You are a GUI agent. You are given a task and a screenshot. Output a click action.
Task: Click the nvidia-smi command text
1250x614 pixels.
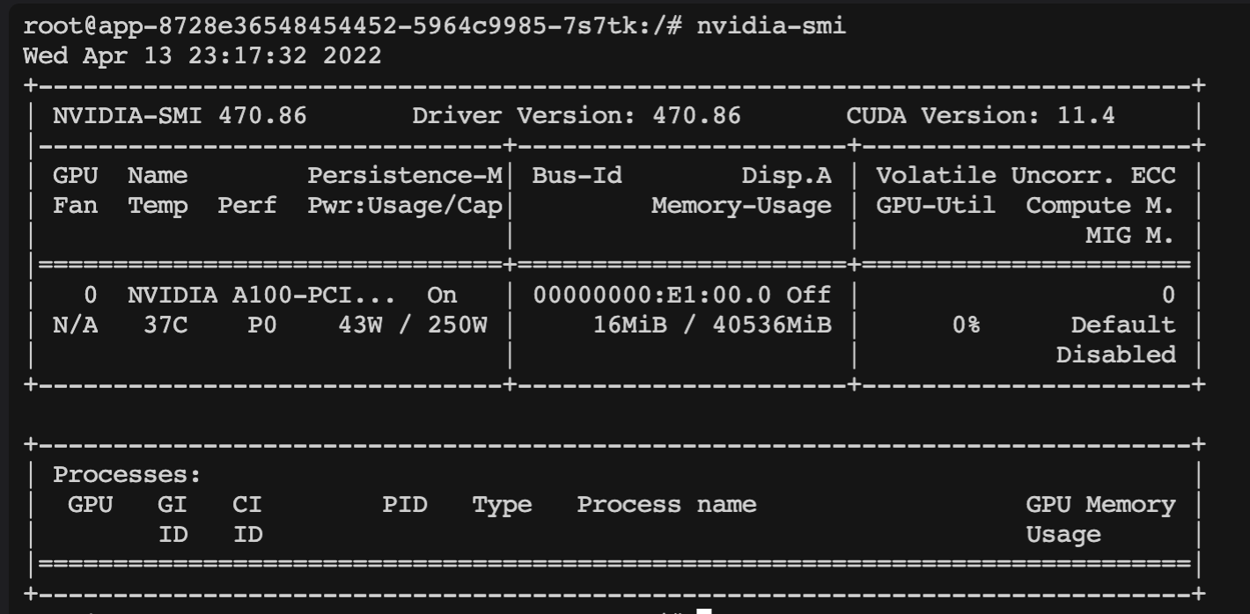point(771,26)
